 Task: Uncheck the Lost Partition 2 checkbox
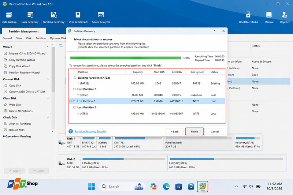[70, 101]
